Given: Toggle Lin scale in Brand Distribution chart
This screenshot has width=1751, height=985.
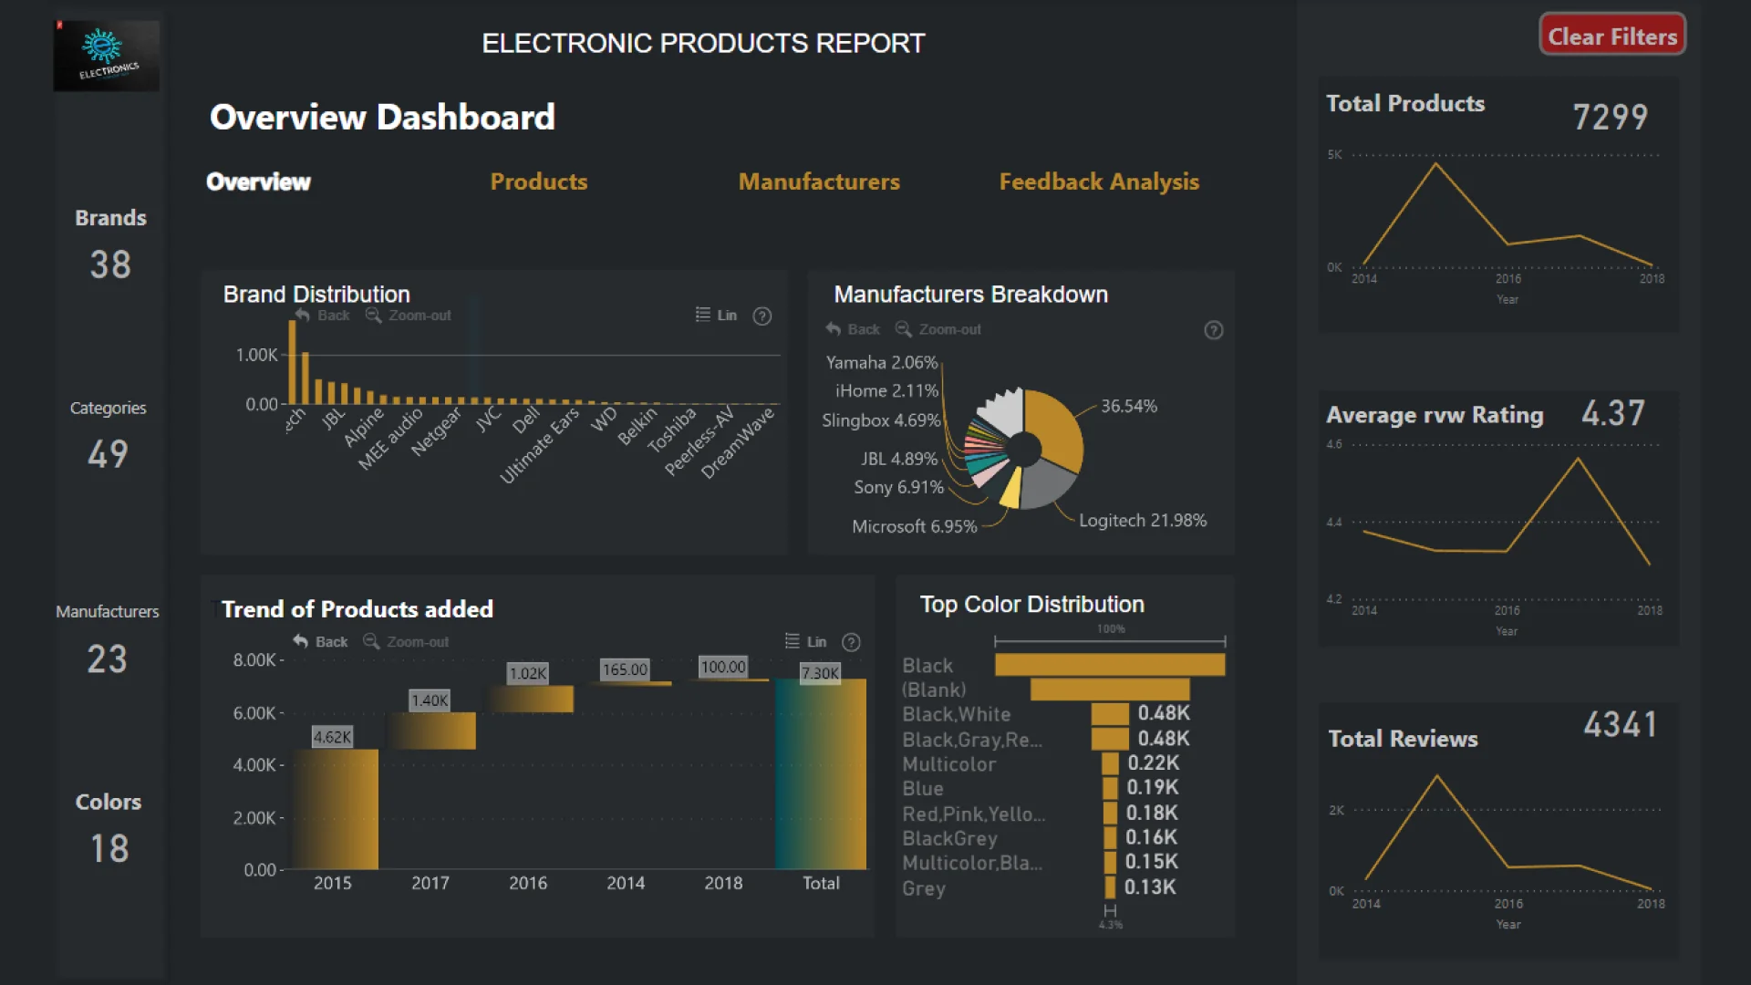Looking at the screenshot, I should [716, 315].
